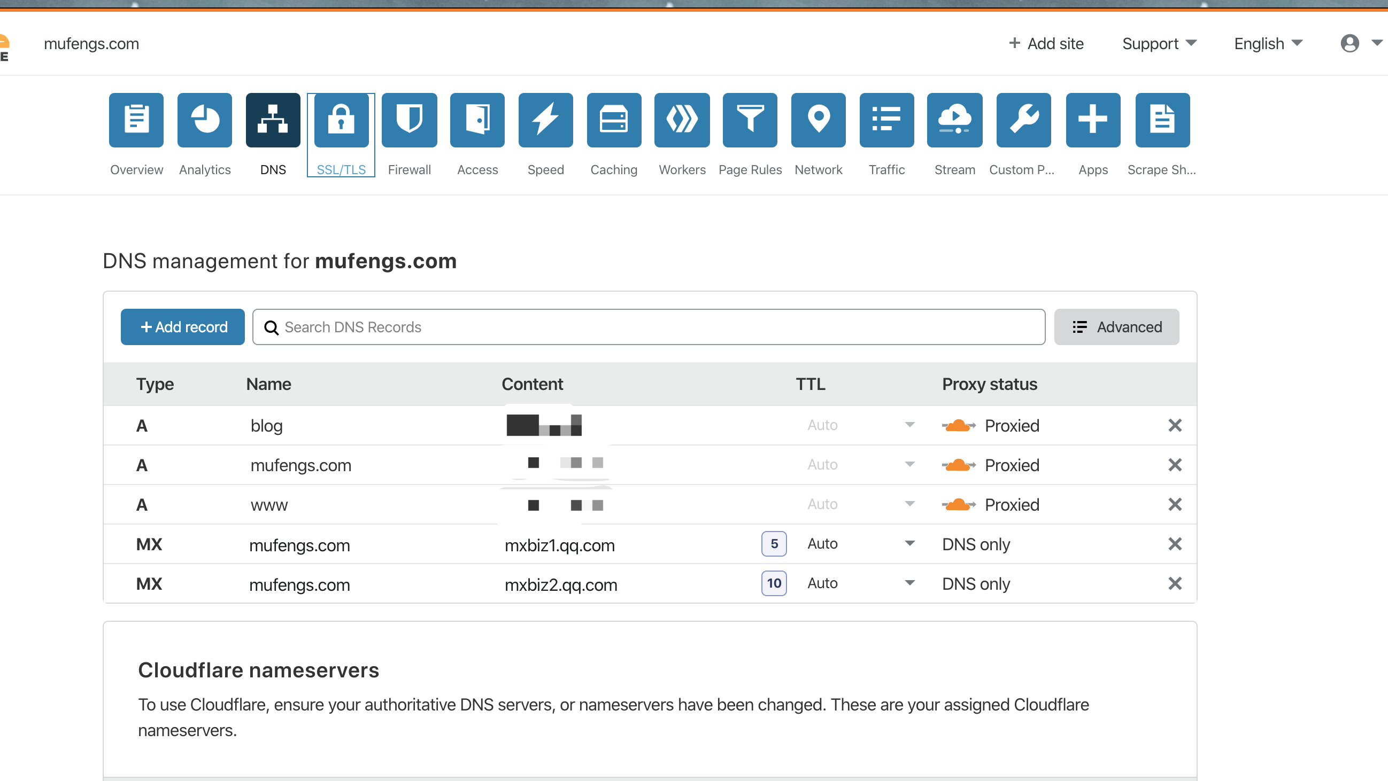Open the Speed lightning bolt icon
Image resolution: width=1388 pixels, height=781 pixels.
point(545,120)
